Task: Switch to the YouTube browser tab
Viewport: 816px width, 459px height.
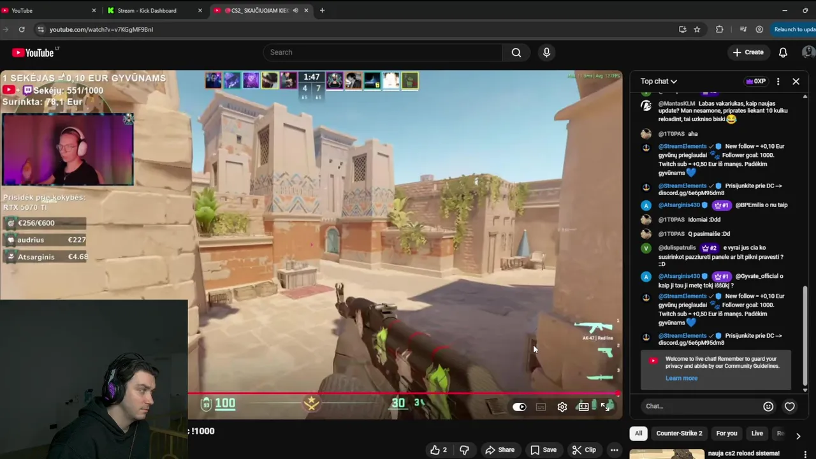Action: point(48,10)
